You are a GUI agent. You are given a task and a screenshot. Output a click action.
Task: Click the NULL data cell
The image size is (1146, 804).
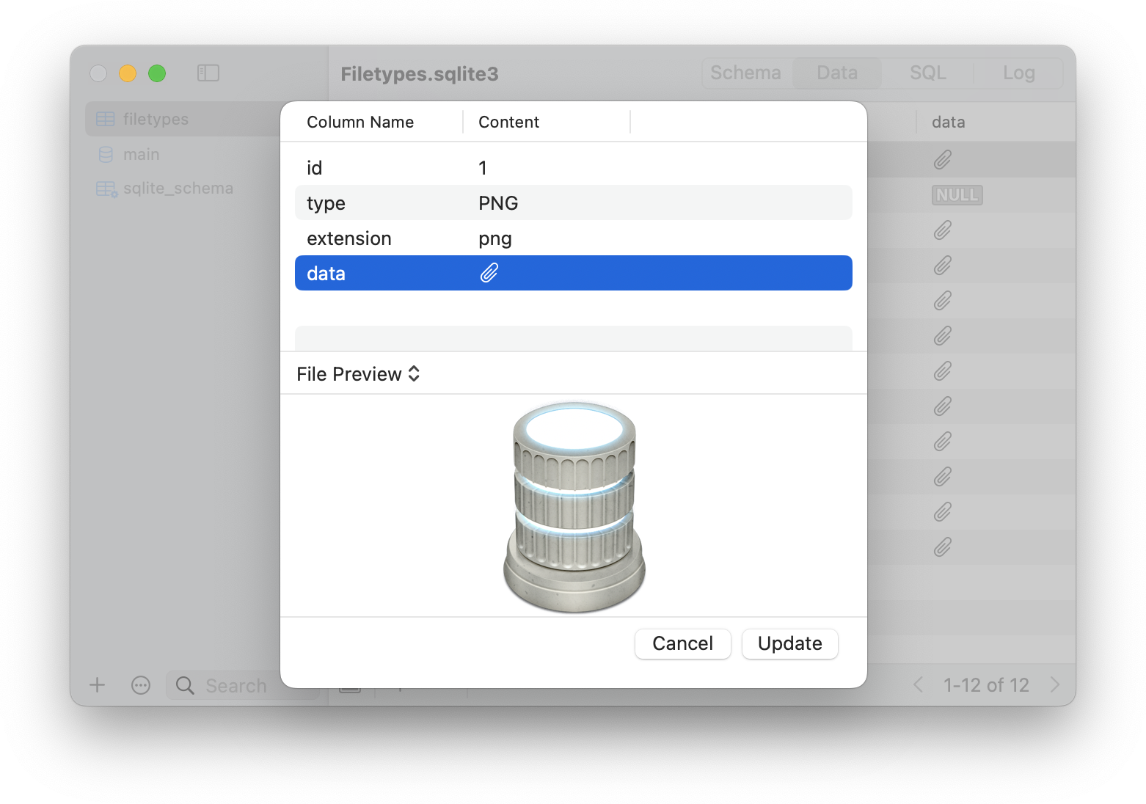click(x=957, y=195)
